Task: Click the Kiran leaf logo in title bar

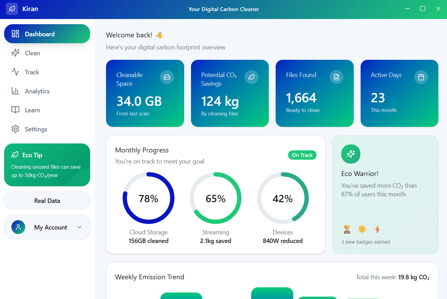Action: [x=12, y=9]
